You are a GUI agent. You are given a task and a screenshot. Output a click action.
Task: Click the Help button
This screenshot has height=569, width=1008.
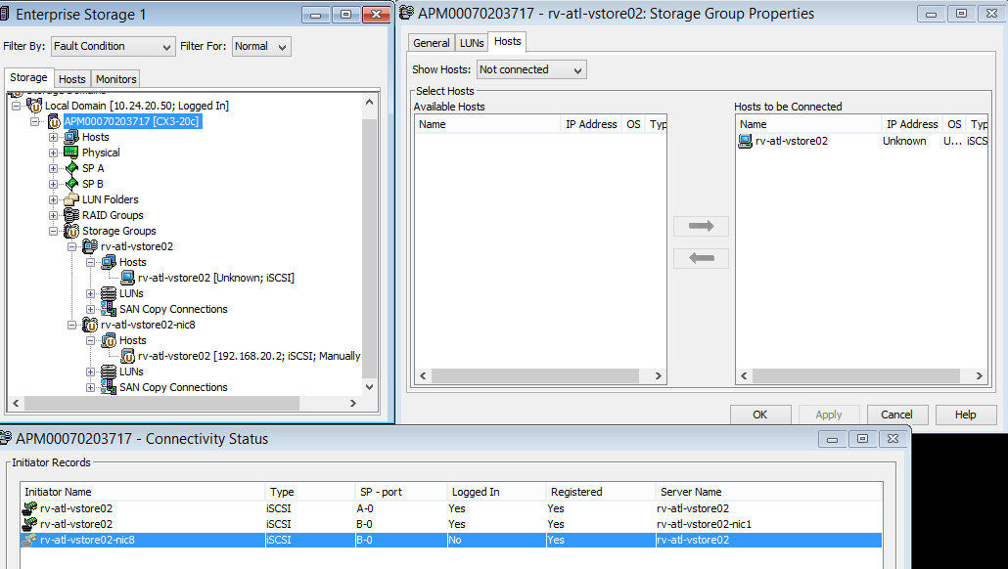click(x=966, y=415)
